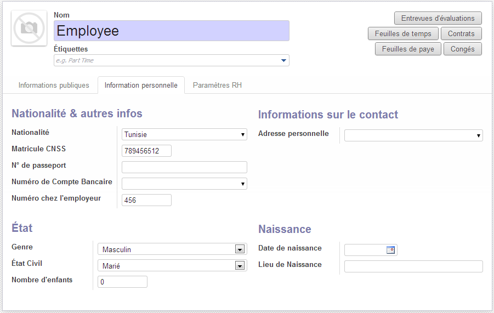Open Feuilles de paye

point(408,49)
